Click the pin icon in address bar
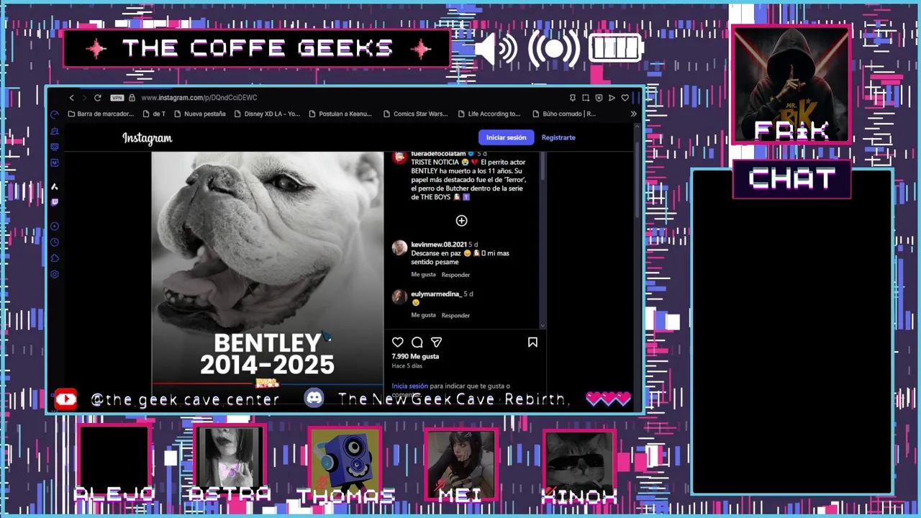The image size is (921, 518). tap(573, 98)
